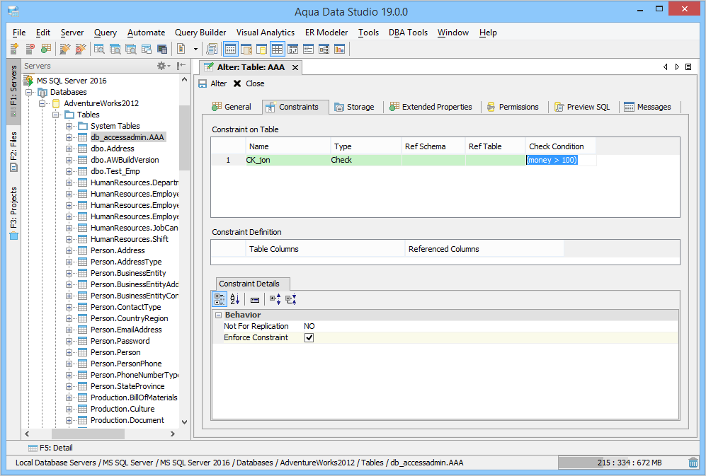Open the Query Analyzer magnifier toolbar icon
Screen dimensions: 706x476
click(99, 49)
